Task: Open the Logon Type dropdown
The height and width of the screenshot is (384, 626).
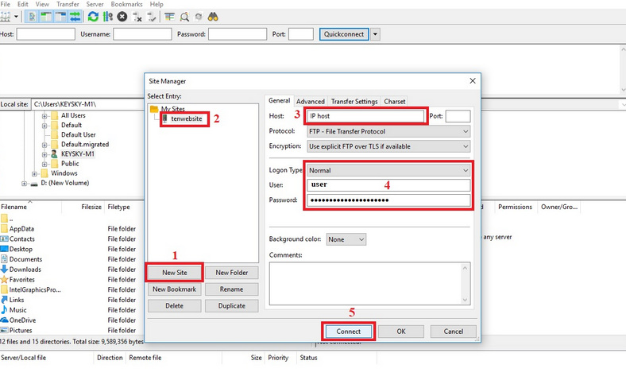Action: (389, 170)
